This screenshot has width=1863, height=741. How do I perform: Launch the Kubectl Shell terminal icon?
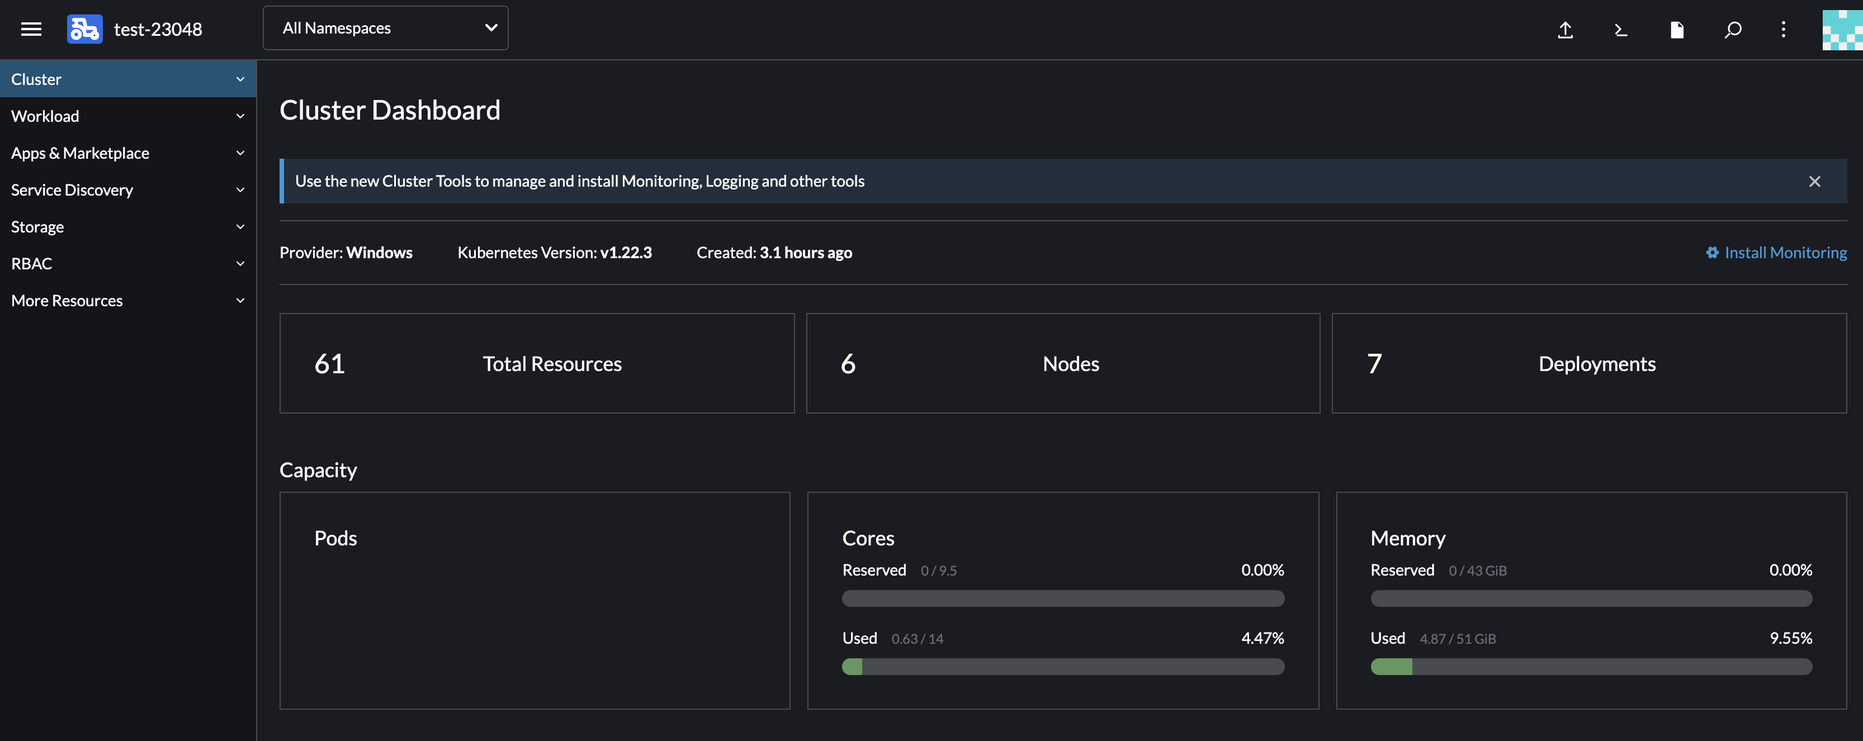(x=1621, y=30)
